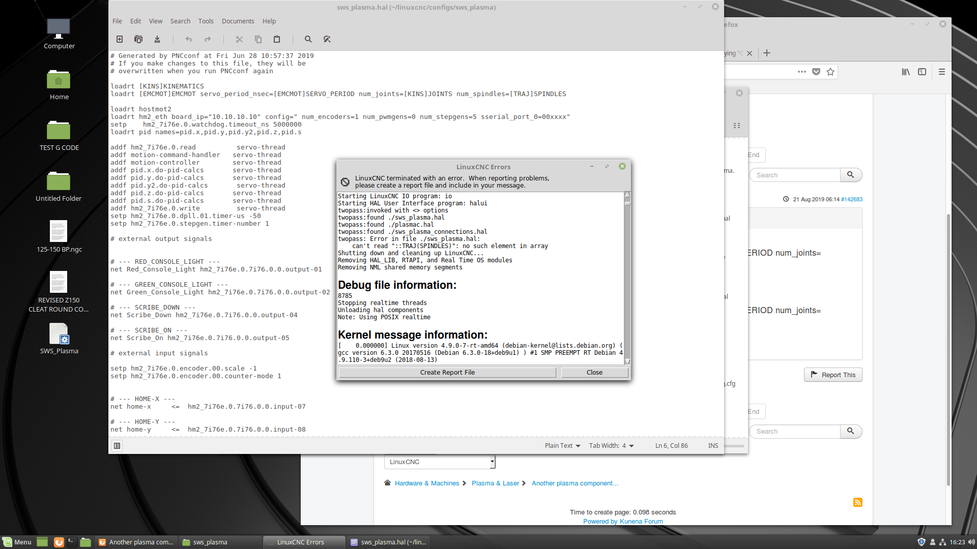Click the Firefox page actions ellipsis

(802, 72)
